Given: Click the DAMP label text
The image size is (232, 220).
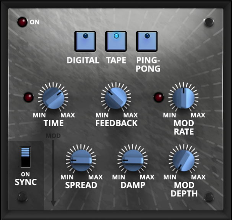Looking at the screenshot, I should click(x=133, y=185).
